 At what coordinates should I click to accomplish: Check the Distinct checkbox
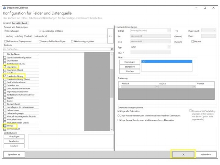[x=193, y=41]
